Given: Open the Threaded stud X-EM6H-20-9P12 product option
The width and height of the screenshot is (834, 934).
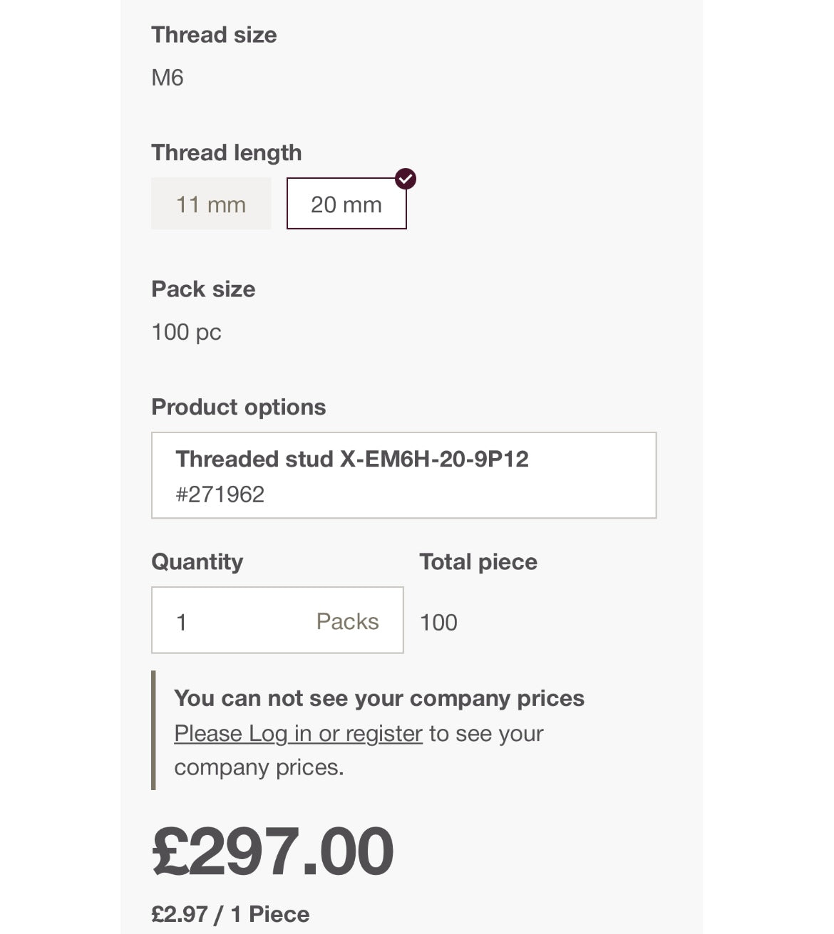Looking at the screenshot, I should click(x=403, y=474).
